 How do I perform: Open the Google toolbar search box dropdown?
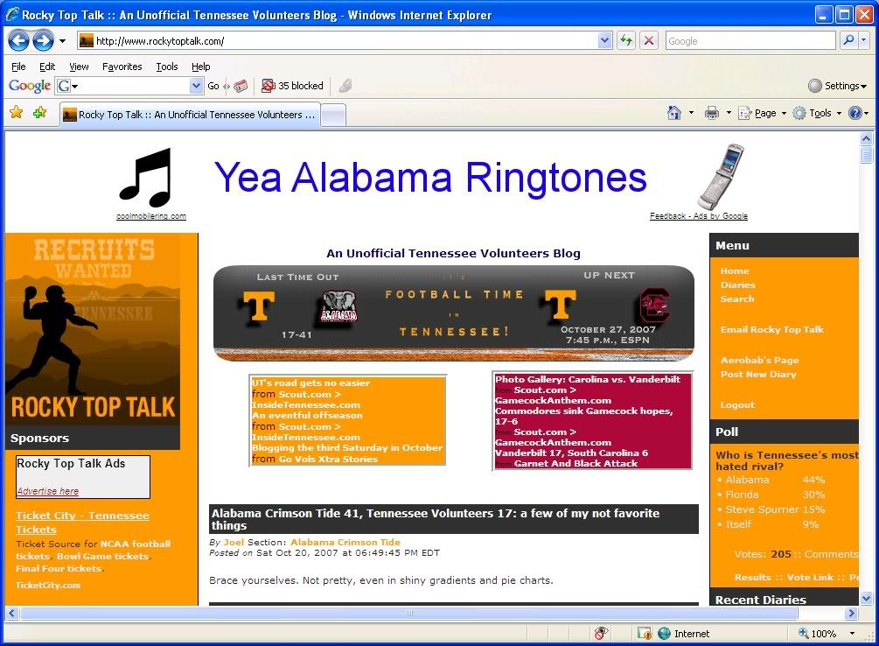point(196,86)
